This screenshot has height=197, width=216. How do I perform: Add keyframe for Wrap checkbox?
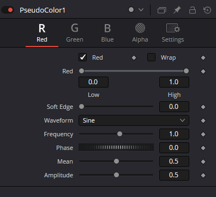(203, 58)
